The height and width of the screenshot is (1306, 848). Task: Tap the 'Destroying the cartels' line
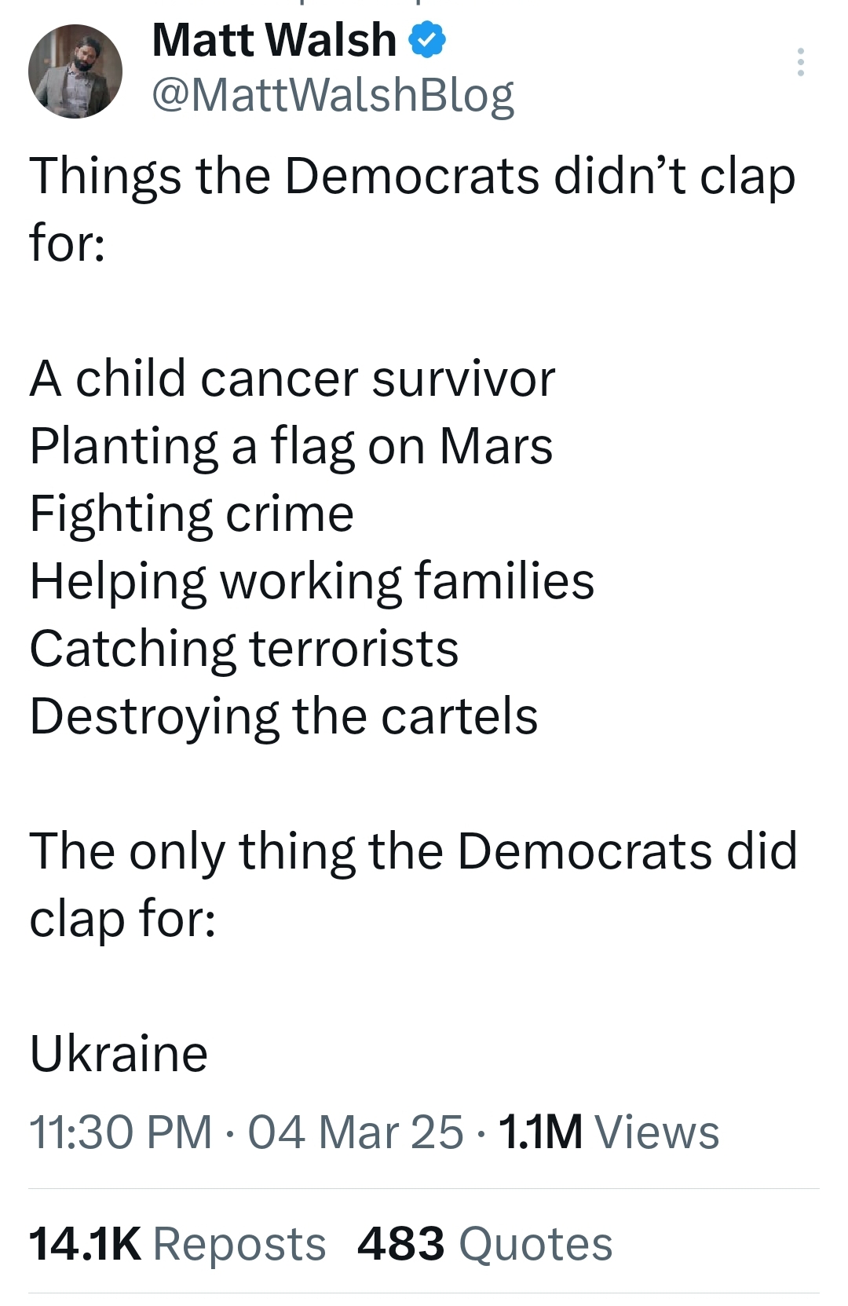coord(283,717)
